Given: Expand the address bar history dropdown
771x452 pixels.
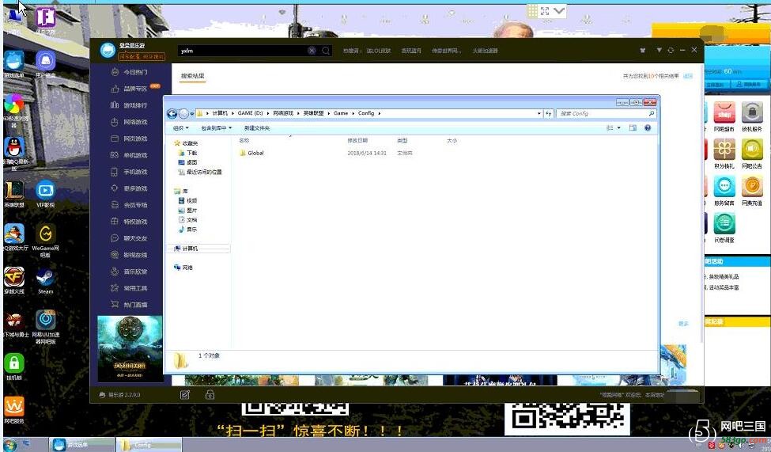Looking at the screenshot, I should tap(539, 114).
